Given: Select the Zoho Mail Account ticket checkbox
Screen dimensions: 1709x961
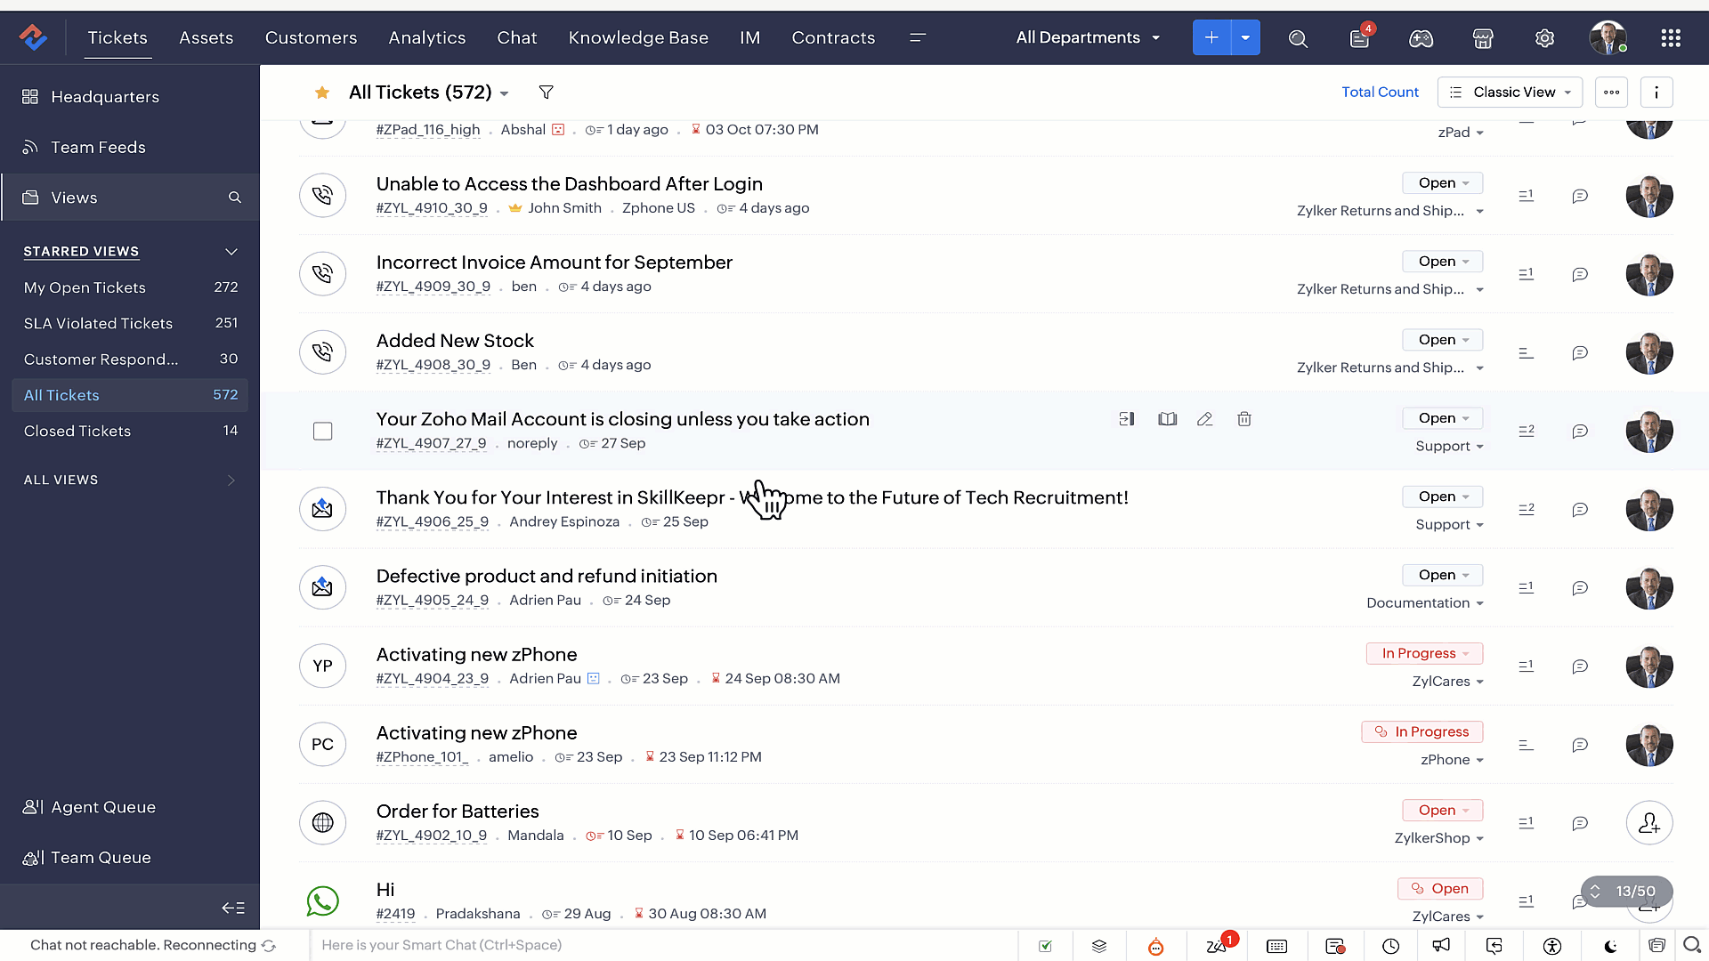Looking at the screenshot, I should [x=323, y=432].
